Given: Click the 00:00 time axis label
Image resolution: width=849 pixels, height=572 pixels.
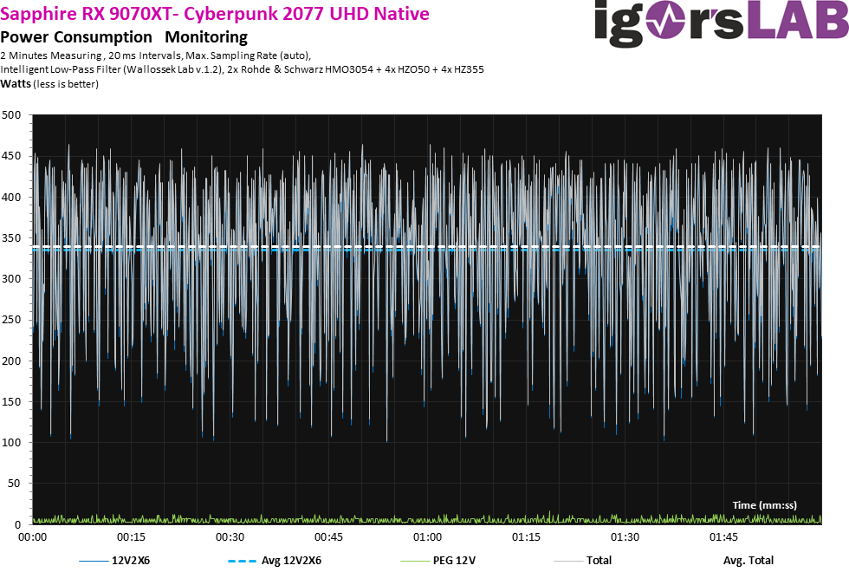Looking at the screenshot, I should (33, 537).
